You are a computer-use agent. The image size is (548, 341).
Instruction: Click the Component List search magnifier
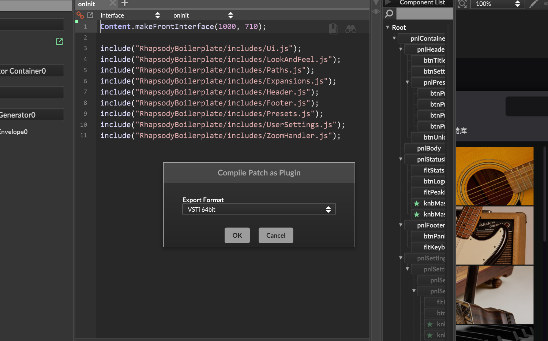[x=389, y=14]
